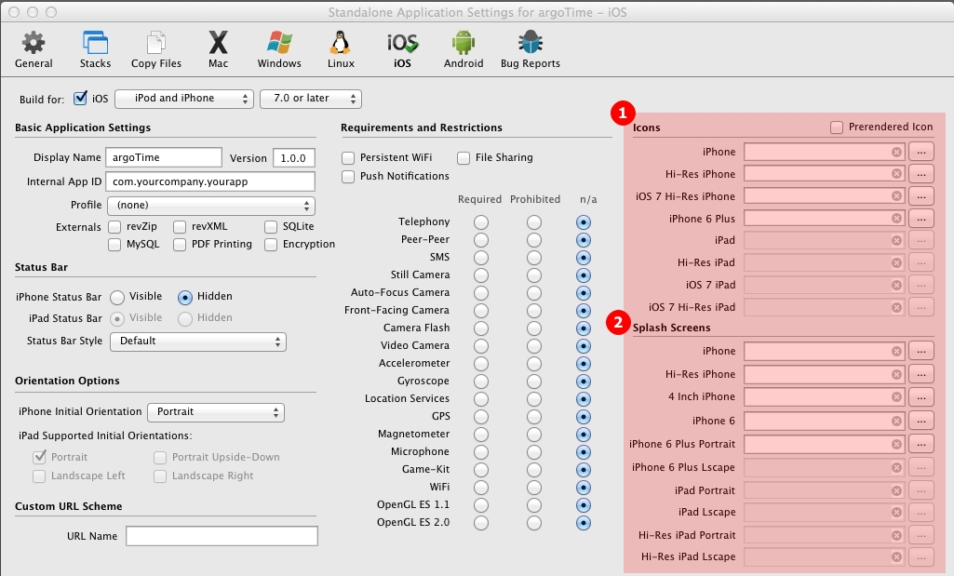Viewport: 954px width, 576px height.
Task: Mark Telephony as Required
Action: [481, 222]
